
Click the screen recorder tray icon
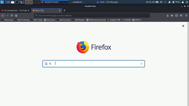point(157,2)
